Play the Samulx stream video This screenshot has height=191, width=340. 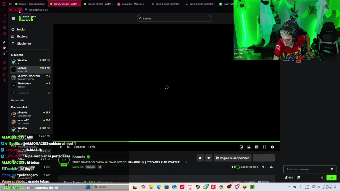click(61, 147)
